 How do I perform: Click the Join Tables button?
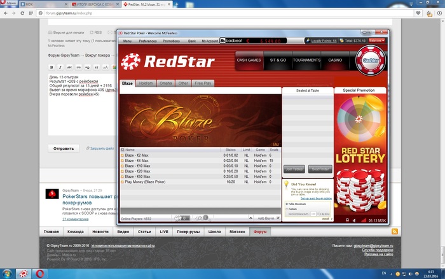point(294,169)
